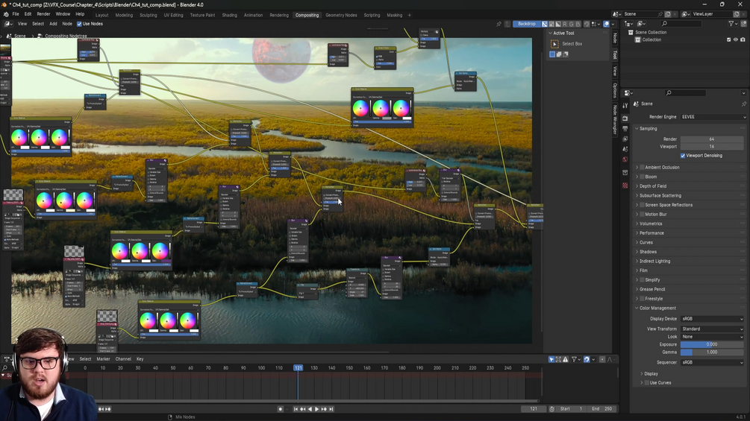Click the Backdrop button
This screenshot has width=750, height=421.
click(x=527, y=24)
